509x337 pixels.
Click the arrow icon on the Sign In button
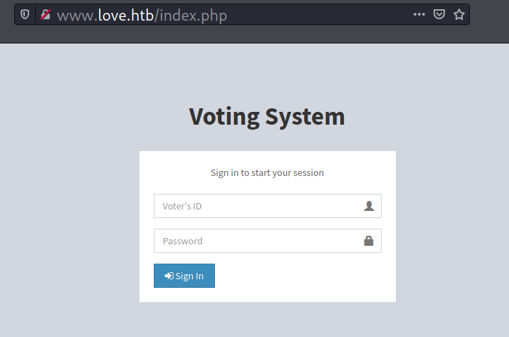169,276
